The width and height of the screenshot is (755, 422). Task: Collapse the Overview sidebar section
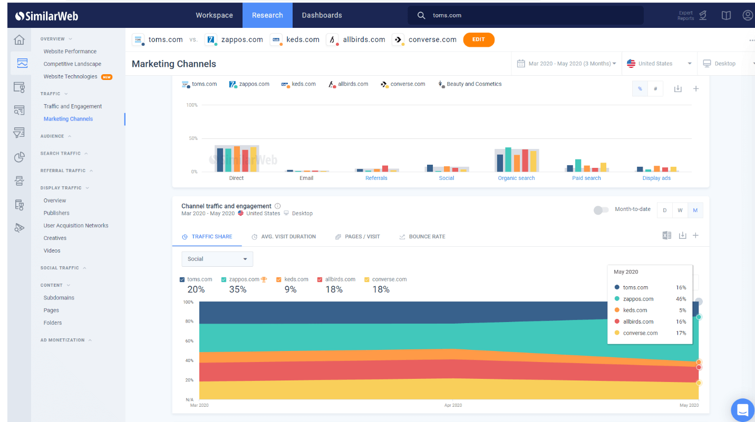(x=56, y=39)
